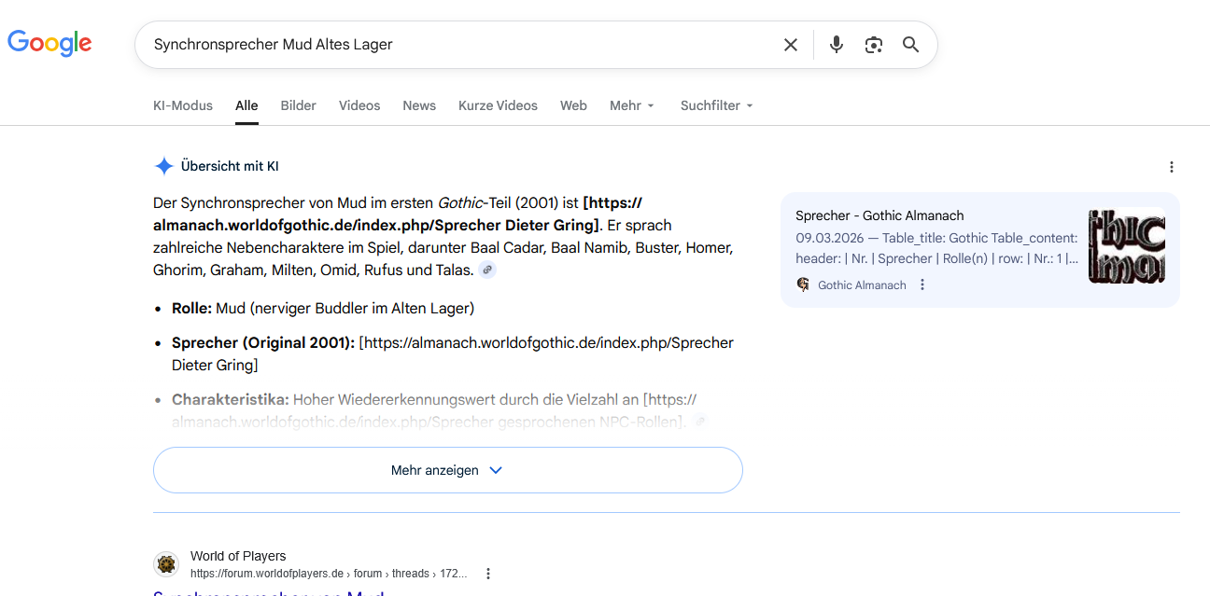Open image search via camera lens icon
This screenshot has width=1210, height=596.
coord(874,45)
